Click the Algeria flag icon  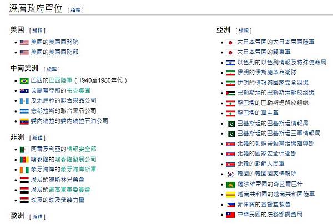pos(24,150)
